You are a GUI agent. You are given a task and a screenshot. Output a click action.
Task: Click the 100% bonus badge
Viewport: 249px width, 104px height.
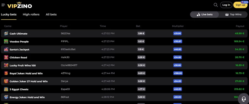(x=244, y=2)
